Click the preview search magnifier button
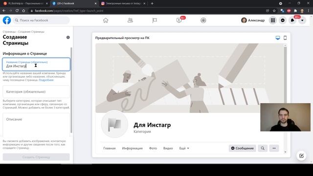313x176 pixels. tap(263, 148)
